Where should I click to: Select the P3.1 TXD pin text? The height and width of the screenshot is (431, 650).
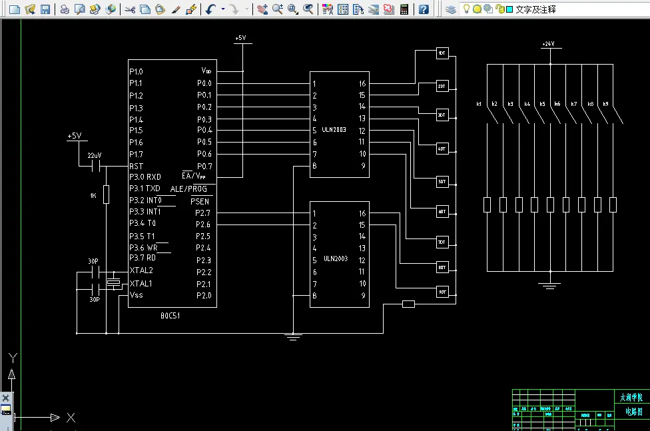pyautogui.click(x=145, y=189)
